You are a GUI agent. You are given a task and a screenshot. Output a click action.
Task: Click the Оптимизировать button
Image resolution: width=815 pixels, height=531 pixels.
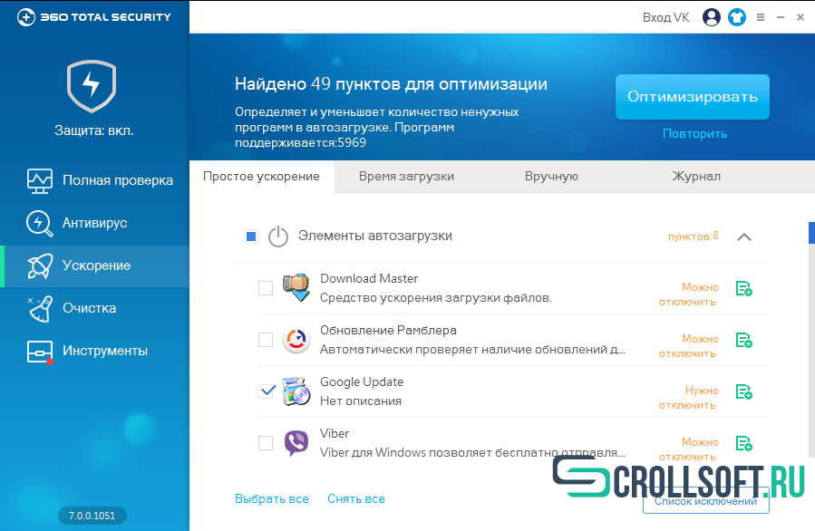(x=693, y=97)
